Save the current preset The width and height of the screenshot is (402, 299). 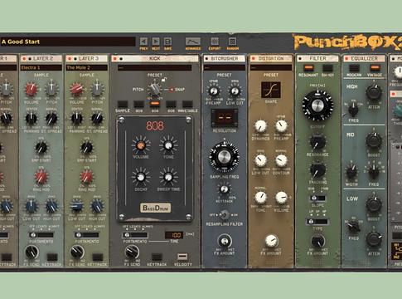167,42
